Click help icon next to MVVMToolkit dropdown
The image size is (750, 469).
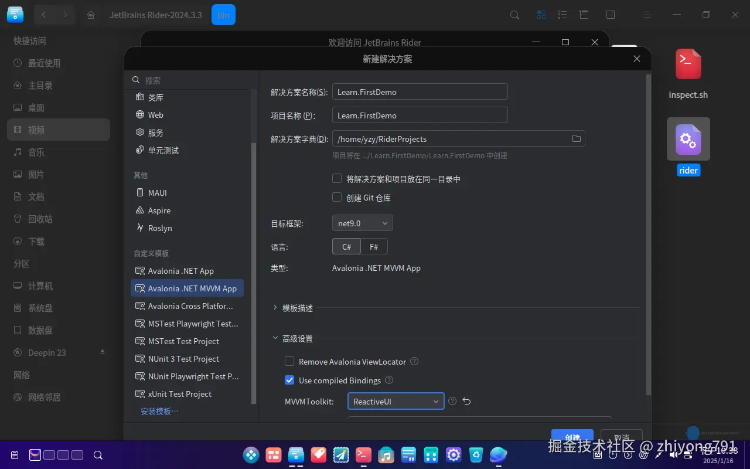tap(452, 402)
